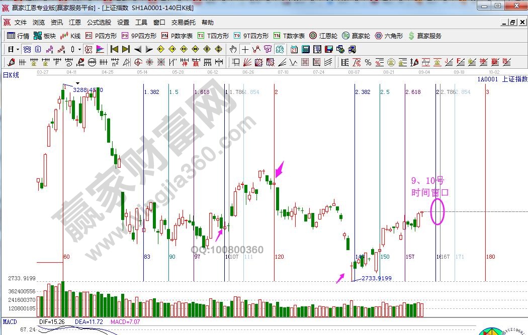Image resolution: width=528 pixels, height=335 pixels.
Task: Open the 板块 sector view
Action: 44,36
